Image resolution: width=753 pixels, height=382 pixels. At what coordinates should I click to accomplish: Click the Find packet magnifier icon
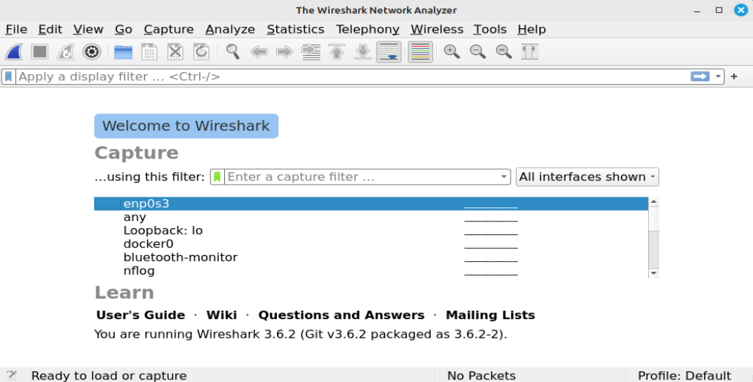[x=233, y=52]
